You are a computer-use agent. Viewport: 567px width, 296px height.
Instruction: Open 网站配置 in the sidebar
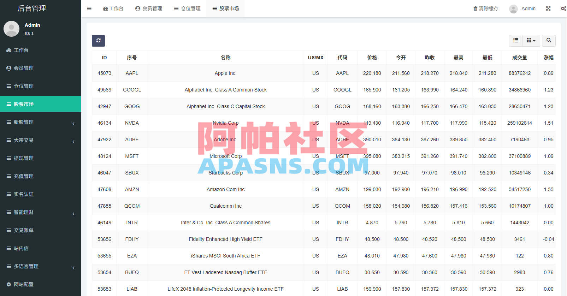click(41, 284)
